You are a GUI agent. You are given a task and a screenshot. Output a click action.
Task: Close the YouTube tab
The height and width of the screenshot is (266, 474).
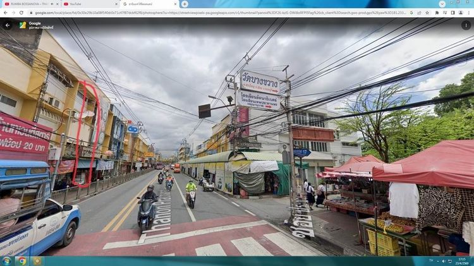[x=116, y=4]
